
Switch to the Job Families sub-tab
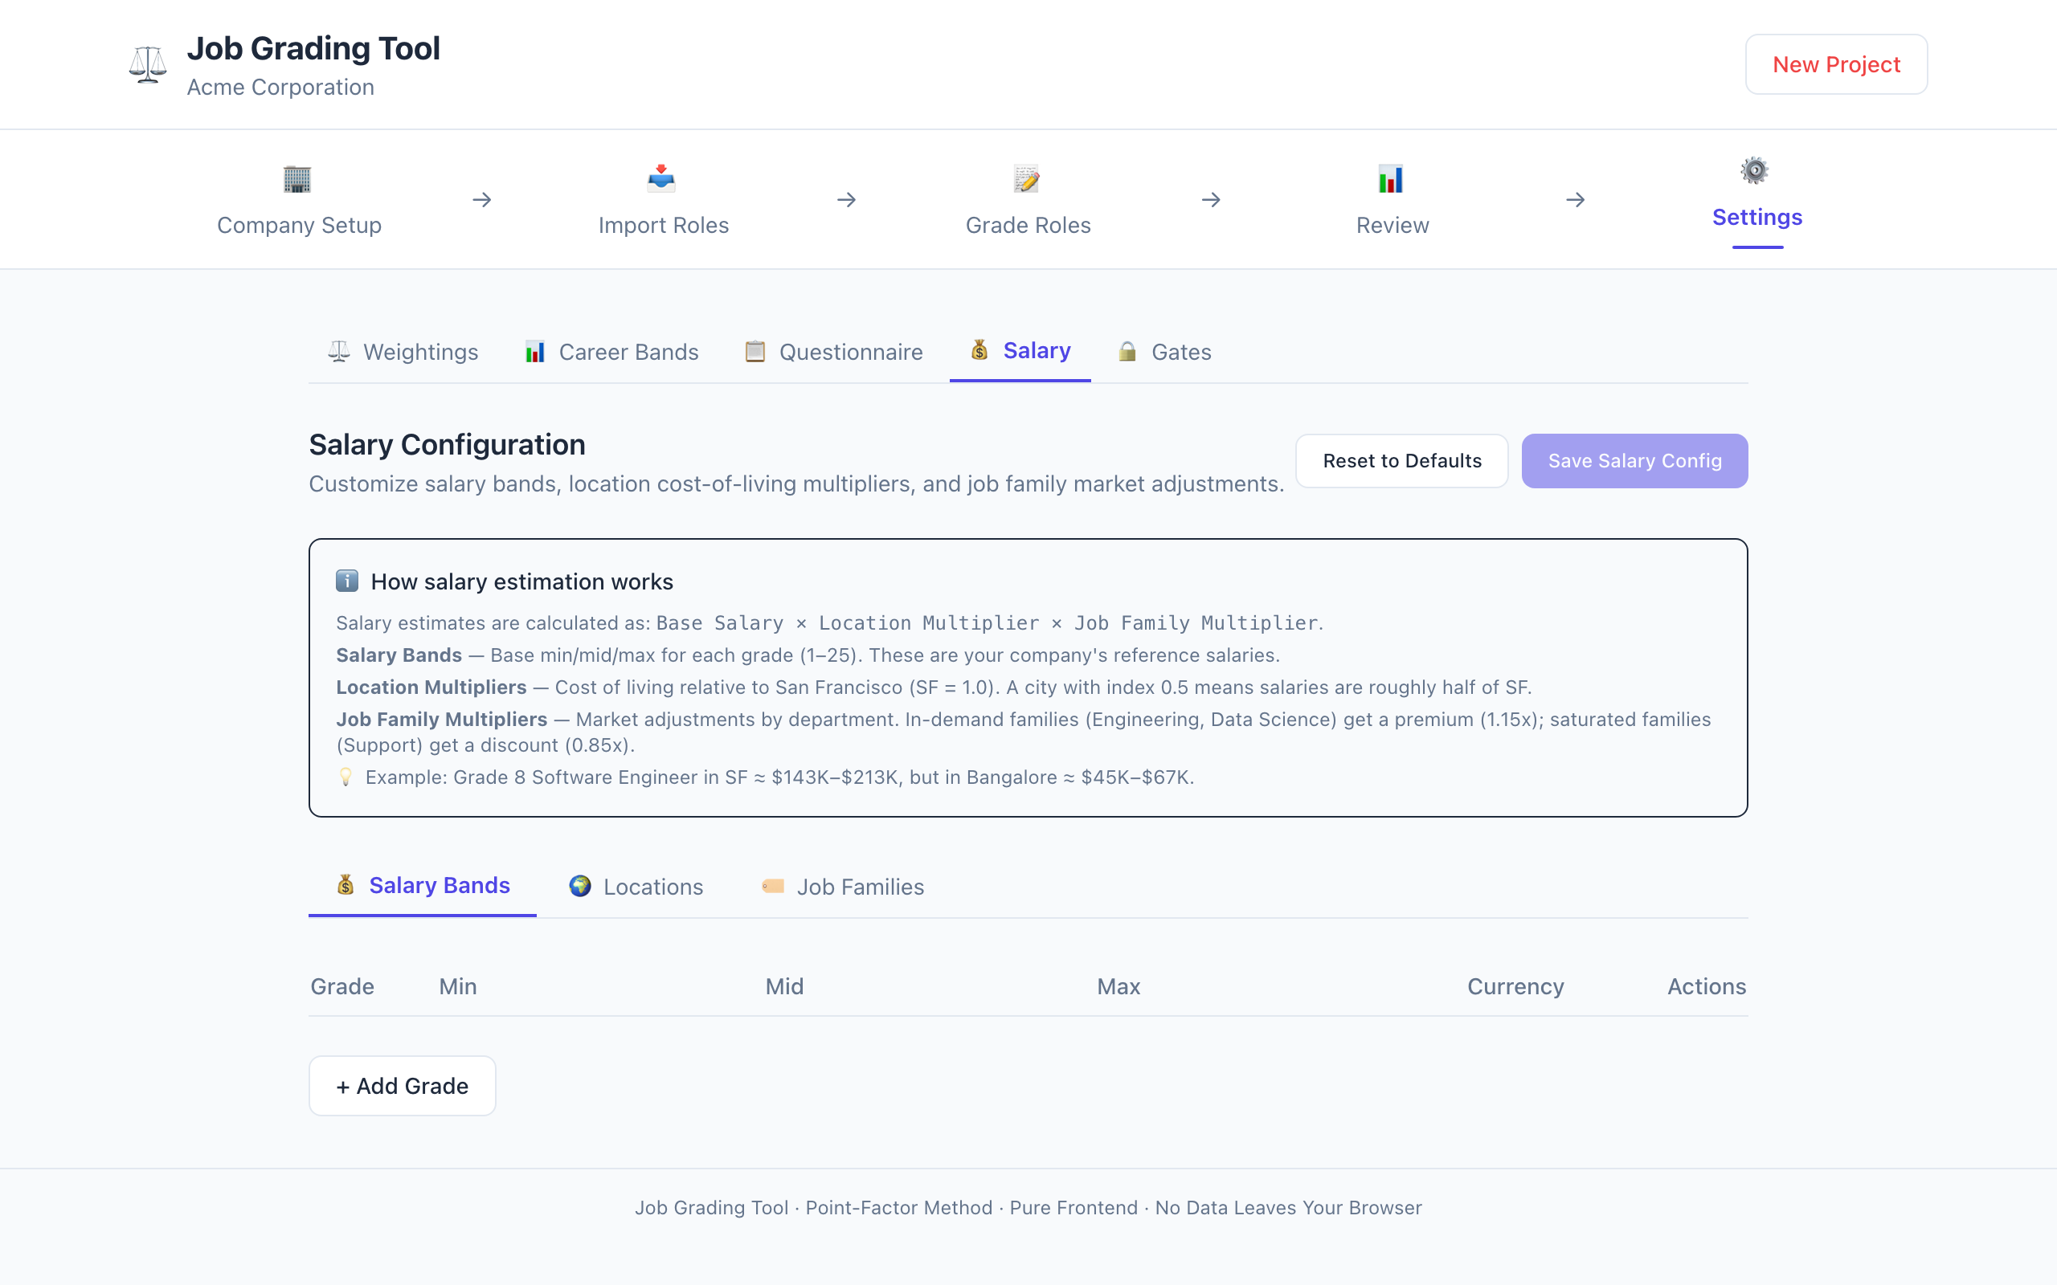pyautogui.click(x=843, y=887)
